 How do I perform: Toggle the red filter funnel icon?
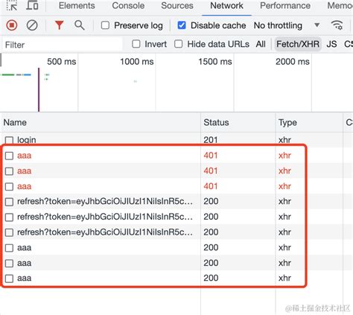coord(59,25)
